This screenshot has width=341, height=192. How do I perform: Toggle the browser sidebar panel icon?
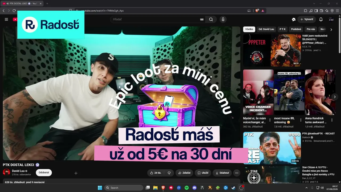click(316, 11)
